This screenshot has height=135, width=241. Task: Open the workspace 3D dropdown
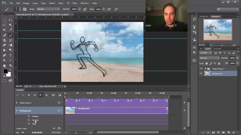pyautogui.click(x=227, y=9)
